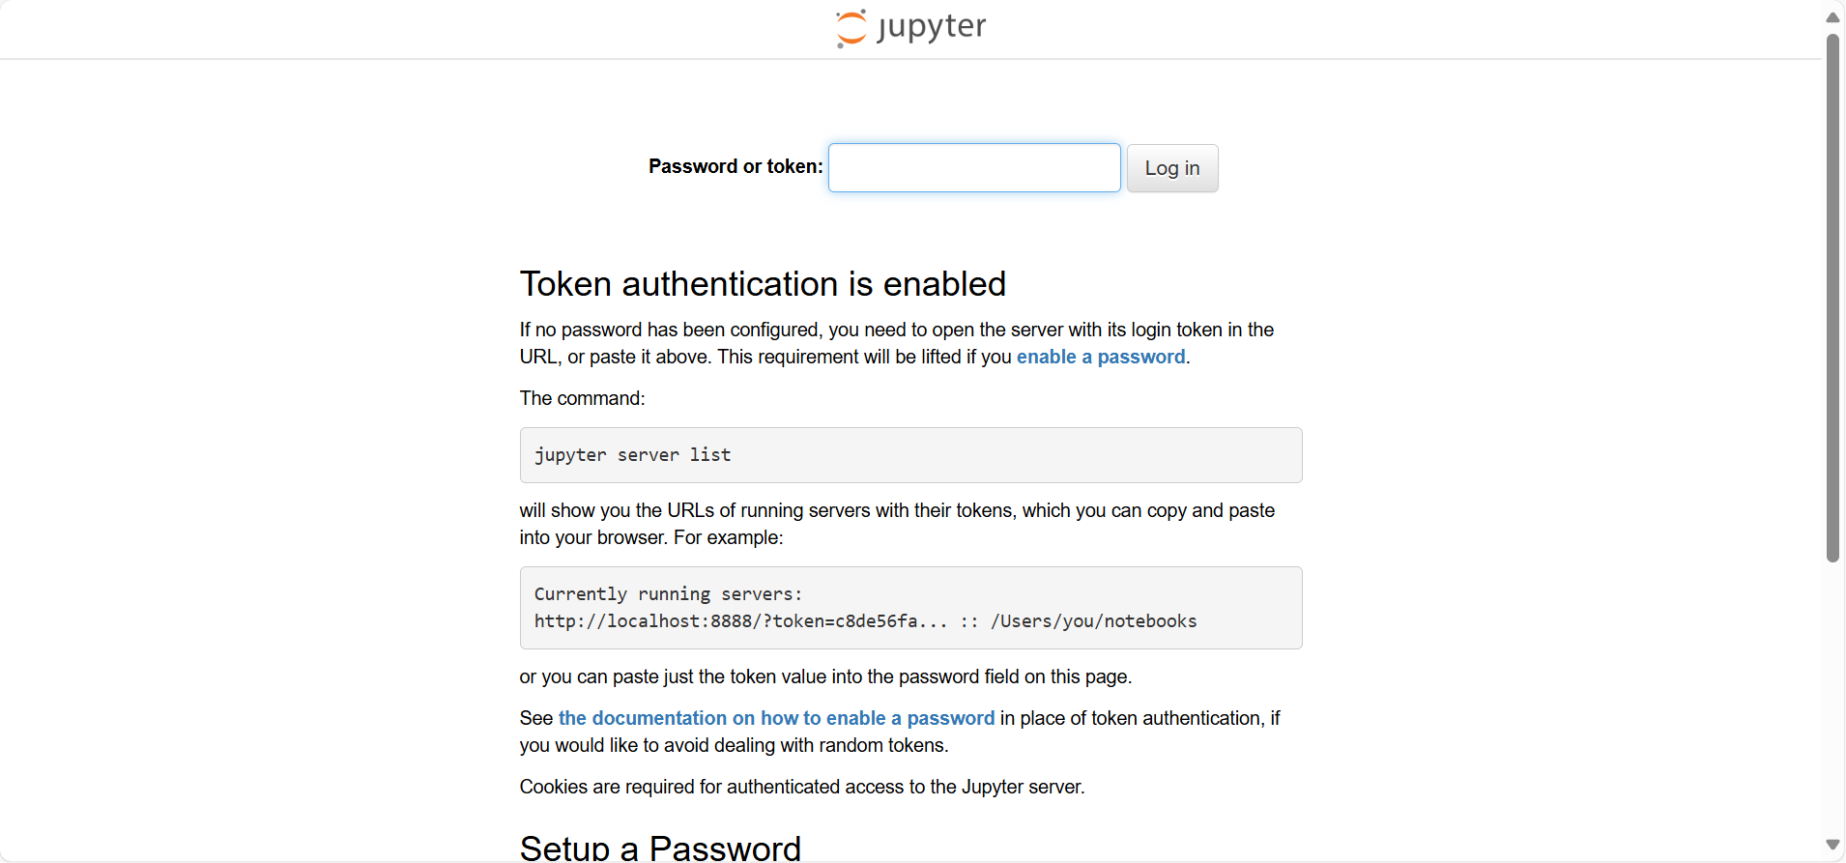
Task: Click the sentence mentioning cookies are required
Action: (x=802, y=787)
